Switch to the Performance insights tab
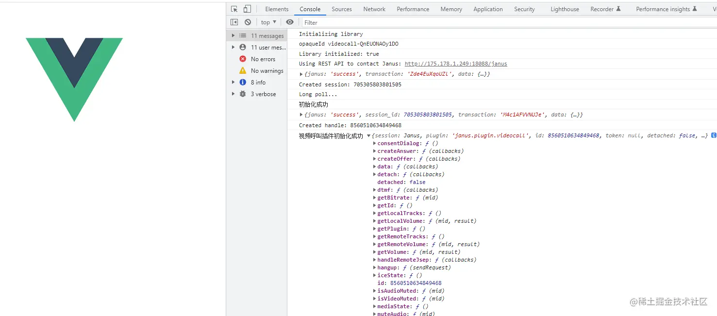 666,9
